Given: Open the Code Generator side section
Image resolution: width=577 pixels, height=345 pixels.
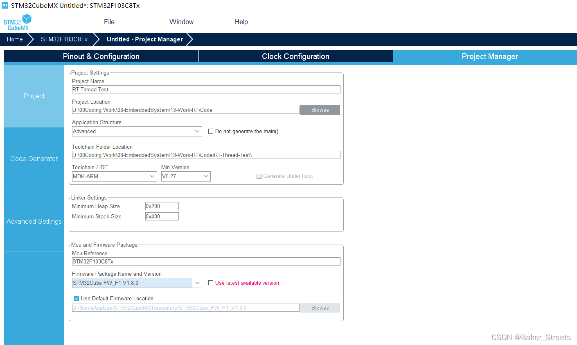Looking at the screenshot, I should (34, 159).
